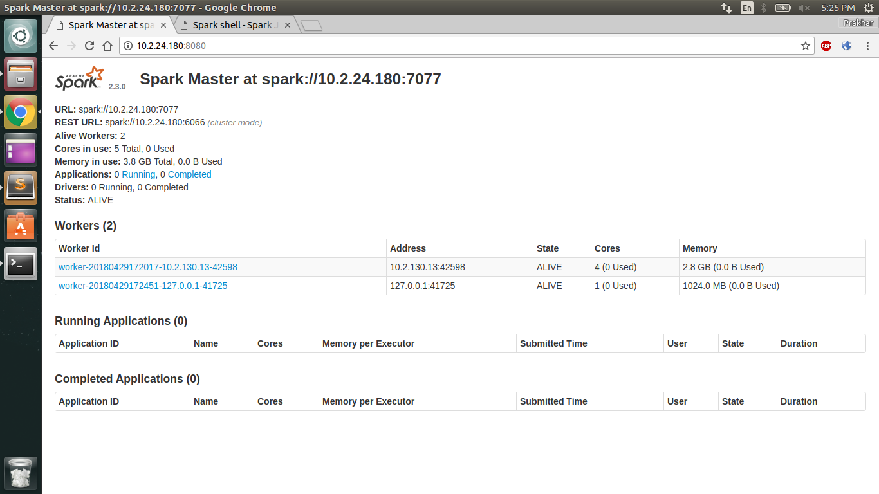This screenshot has height=494, width=879.
Task: Click the Bluetooth indicator icon
Action: click(764, 8)
